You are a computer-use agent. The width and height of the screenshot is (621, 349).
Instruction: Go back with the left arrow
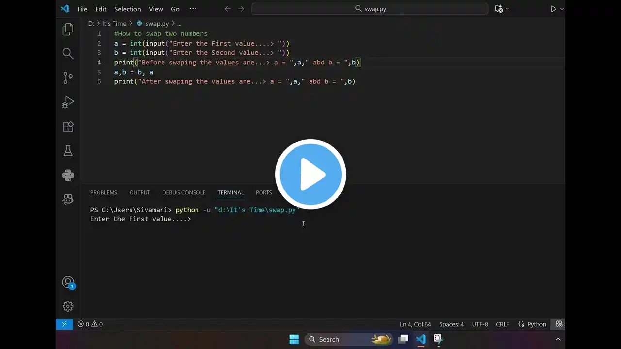228,9
